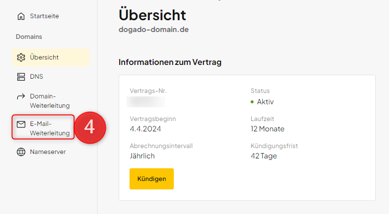Open the Domain-Weiterleitung text link
Image resolution: width=389 pixels, height=214 pixels.
[x=49, y=101]
